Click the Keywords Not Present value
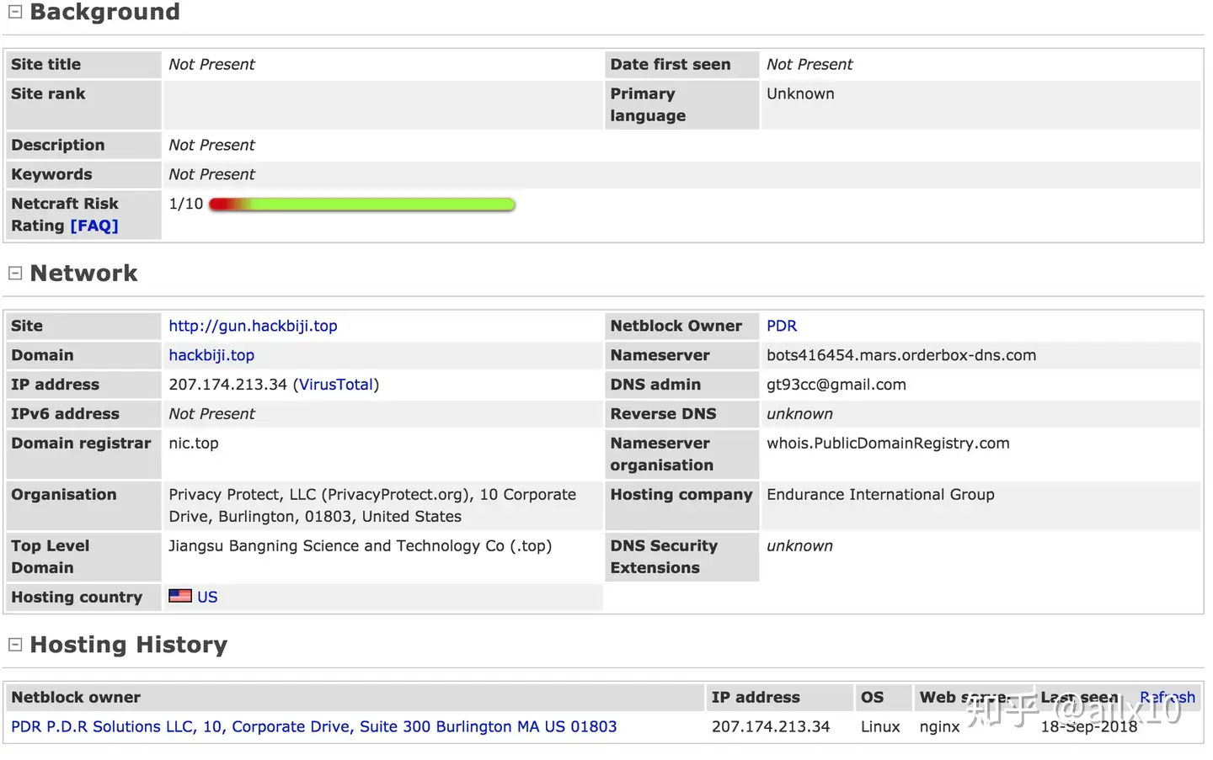The image size is (1213, 760). click(211, 174)
